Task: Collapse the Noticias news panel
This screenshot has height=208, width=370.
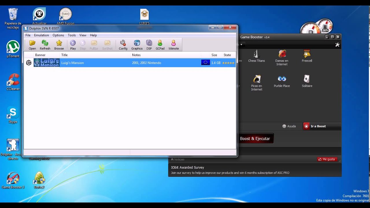Action: click(177, 159)
